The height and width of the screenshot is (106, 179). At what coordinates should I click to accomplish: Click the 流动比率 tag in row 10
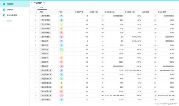pos(45,54)
